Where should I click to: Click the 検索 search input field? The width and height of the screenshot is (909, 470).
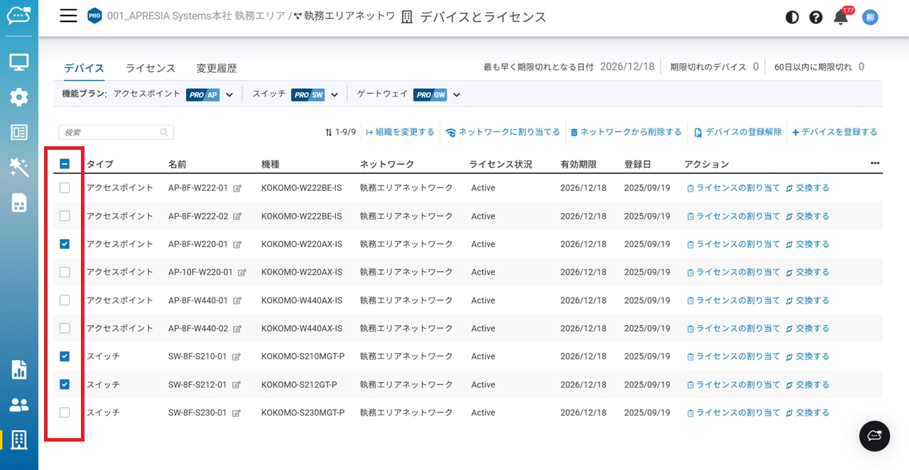(110, 133)
